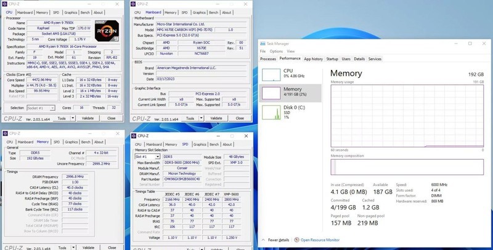Maximize the Task Manager window
This screenshot has height=250, width=493.
click(x=470, y=44)
